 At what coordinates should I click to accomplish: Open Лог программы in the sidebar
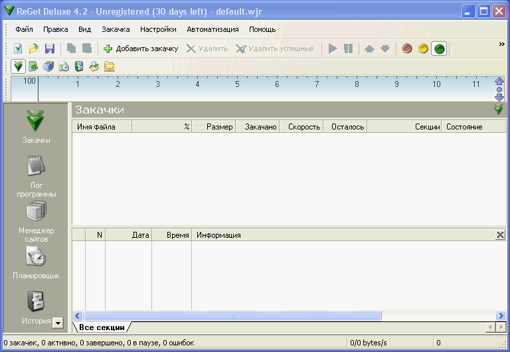click(x=36, y=177)
